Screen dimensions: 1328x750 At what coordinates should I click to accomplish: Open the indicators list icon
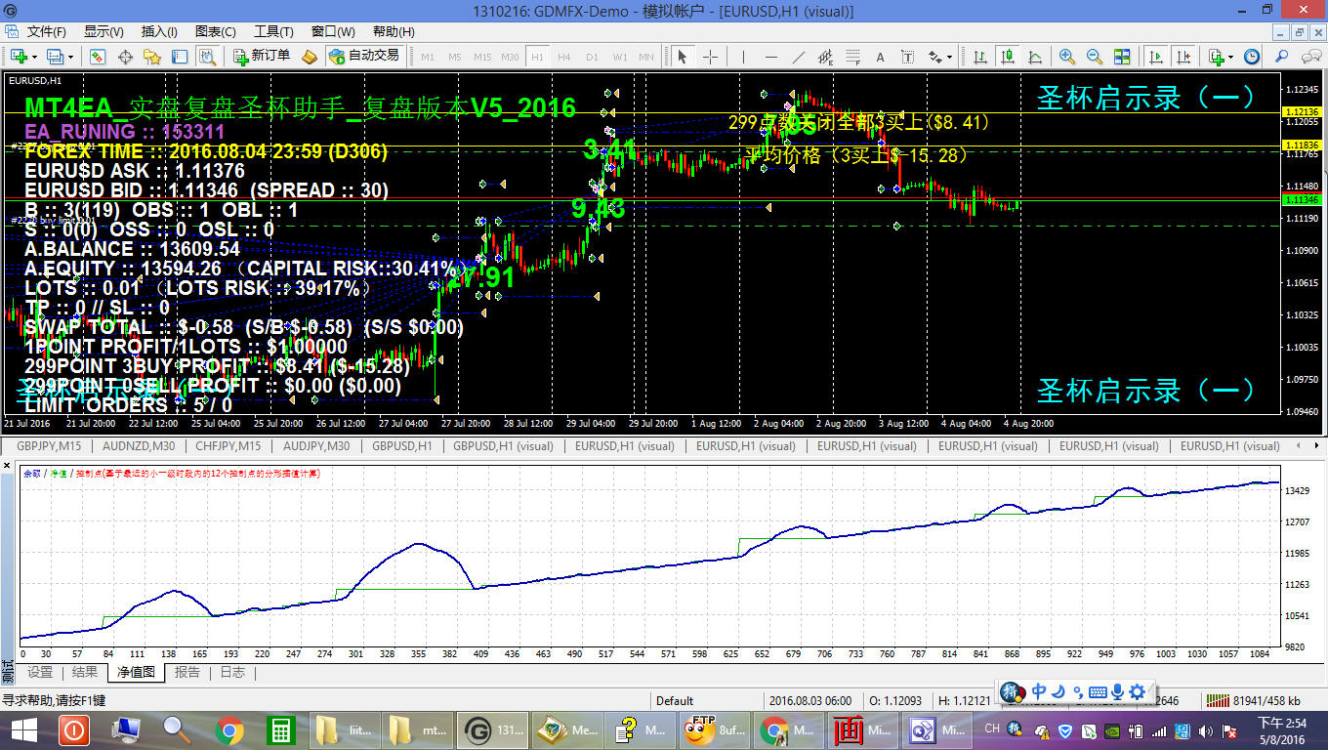pos(1216,57)
